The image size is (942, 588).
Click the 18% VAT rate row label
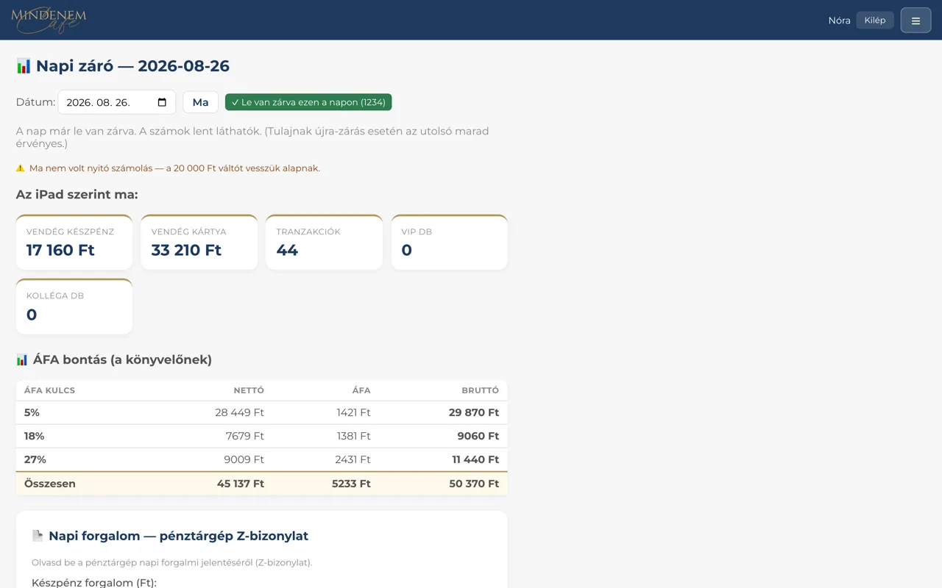[x=34, y=436]
